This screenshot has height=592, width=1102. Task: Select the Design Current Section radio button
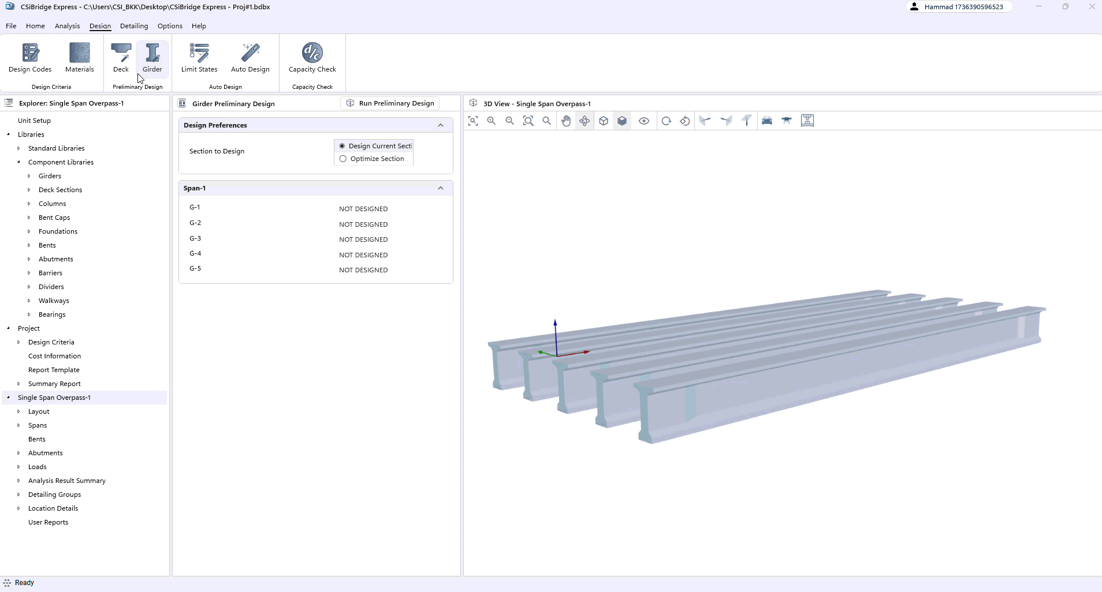pyautogui.click(x=342, y=146)
